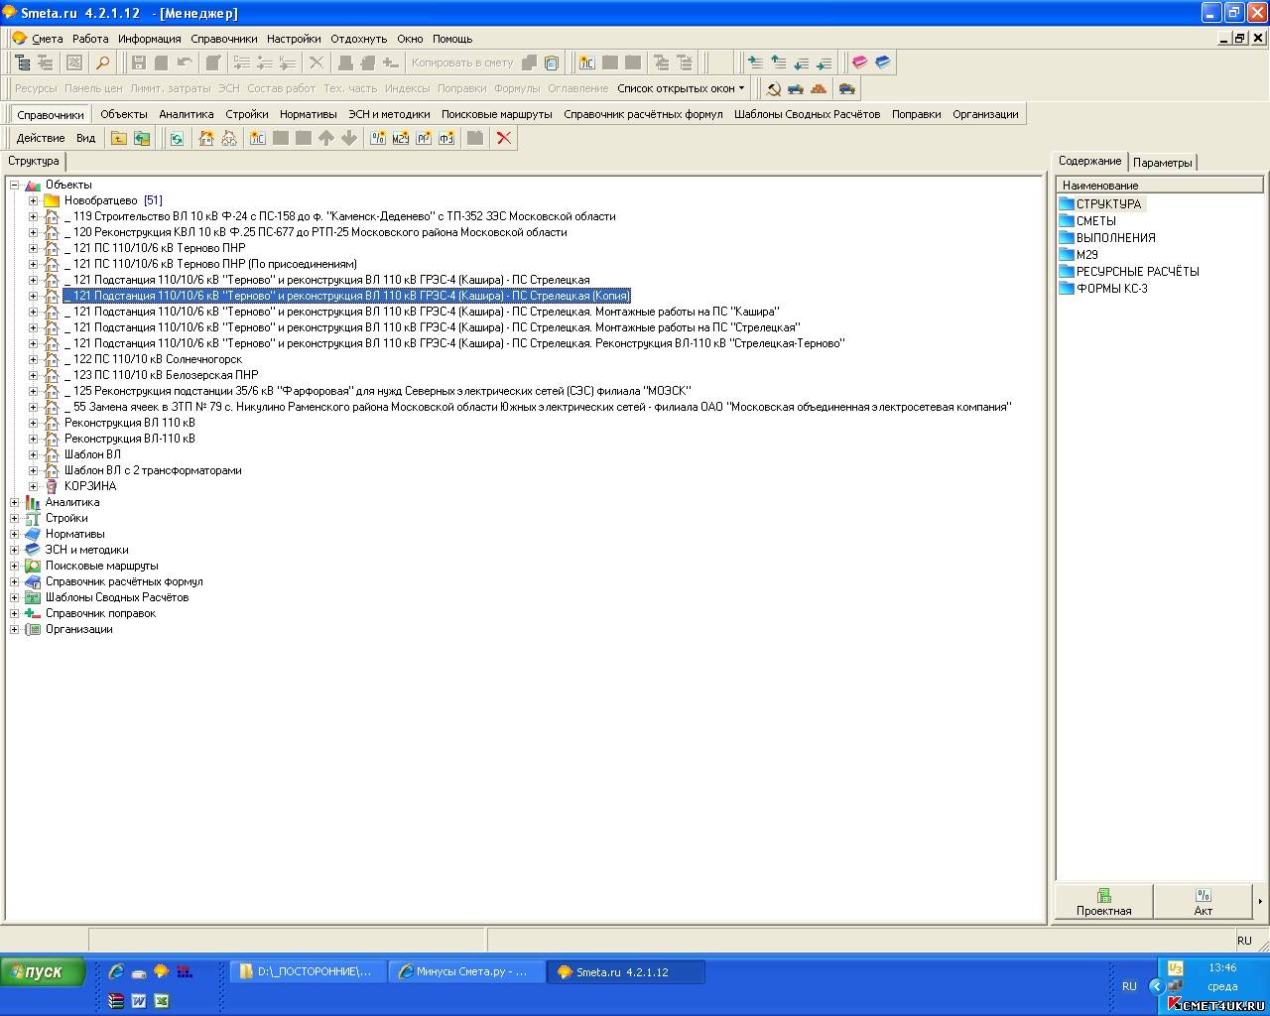Switch to the Параметры tab
This screenshot has height=1016, width=1270.
pos(1163,163)
